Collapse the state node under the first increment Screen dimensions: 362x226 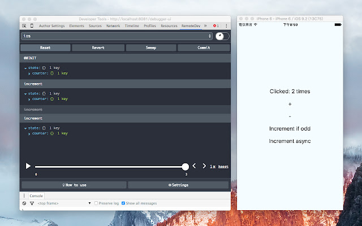[x=25, y=94]
